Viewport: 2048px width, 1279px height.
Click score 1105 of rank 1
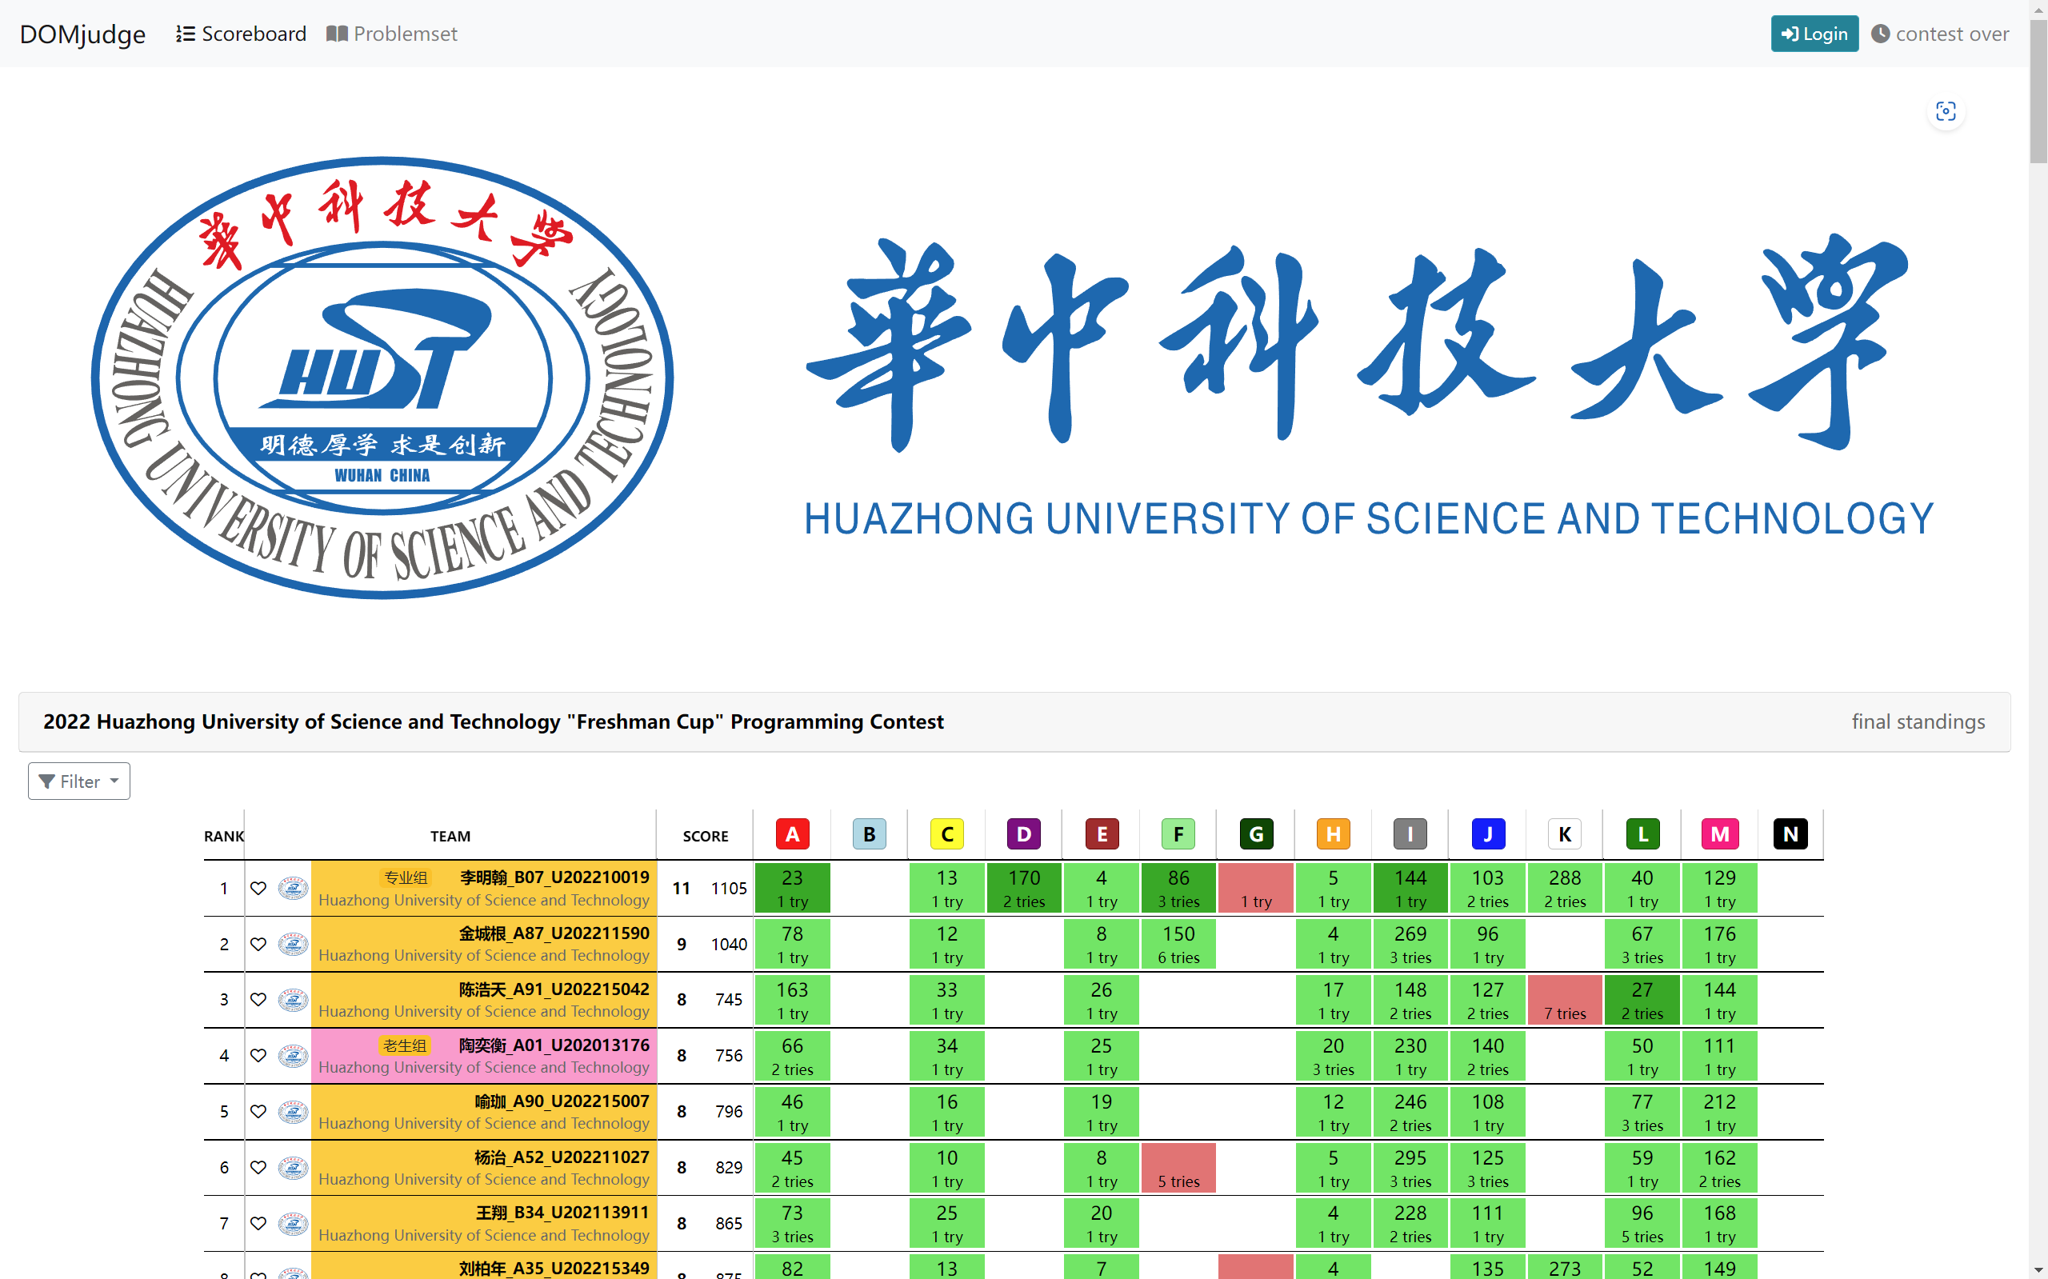[x=728, y=888]
